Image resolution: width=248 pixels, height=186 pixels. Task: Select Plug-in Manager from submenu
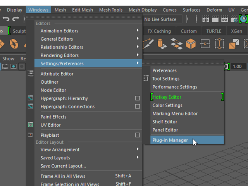click(187, 140)
